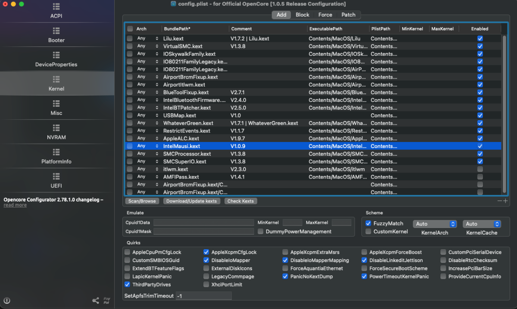Image resolution: width=517 pixels, height=309 pixels.
Task: Enable the CustomKernel checkbox
Action: tap(368, 232)
